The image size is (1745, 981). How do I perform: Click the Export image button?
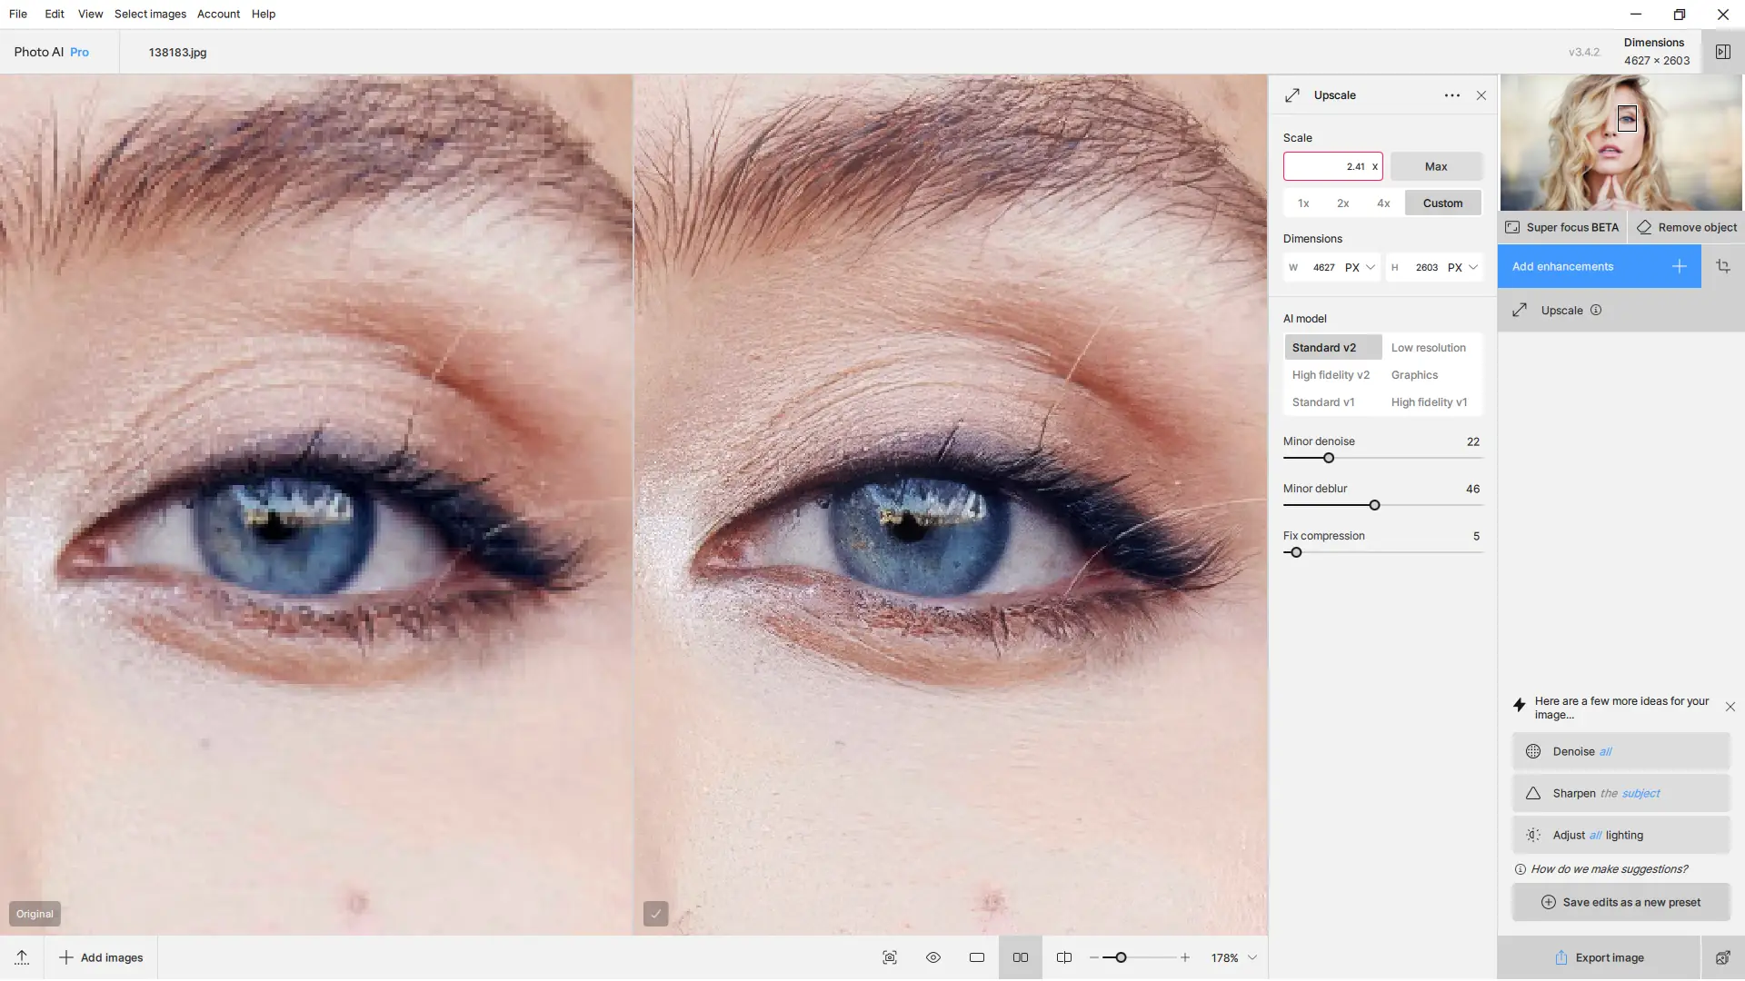1599,957
